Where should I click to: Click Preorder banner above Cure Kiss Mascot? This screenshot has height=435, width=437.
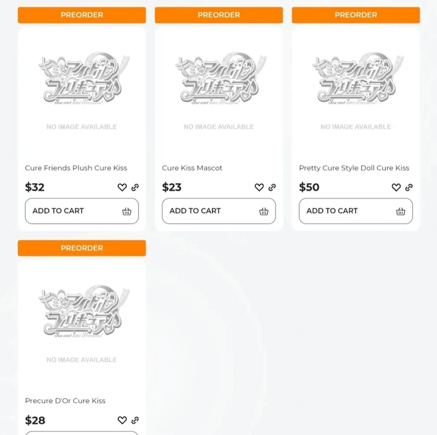tap(219, 15)
